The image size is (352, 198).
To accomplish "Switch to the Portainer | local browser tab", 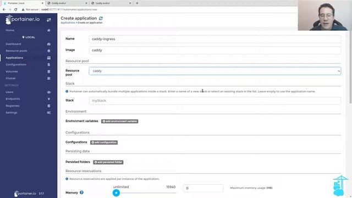I will point(23,3).
